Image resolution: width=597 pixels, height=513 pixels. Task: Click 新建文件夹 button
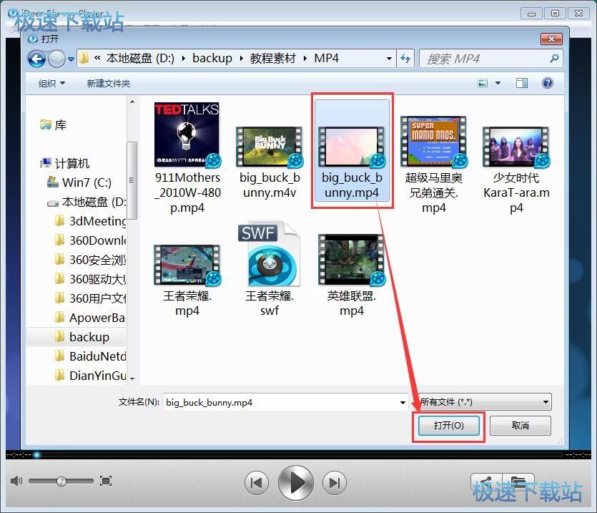tap(109, 83)
